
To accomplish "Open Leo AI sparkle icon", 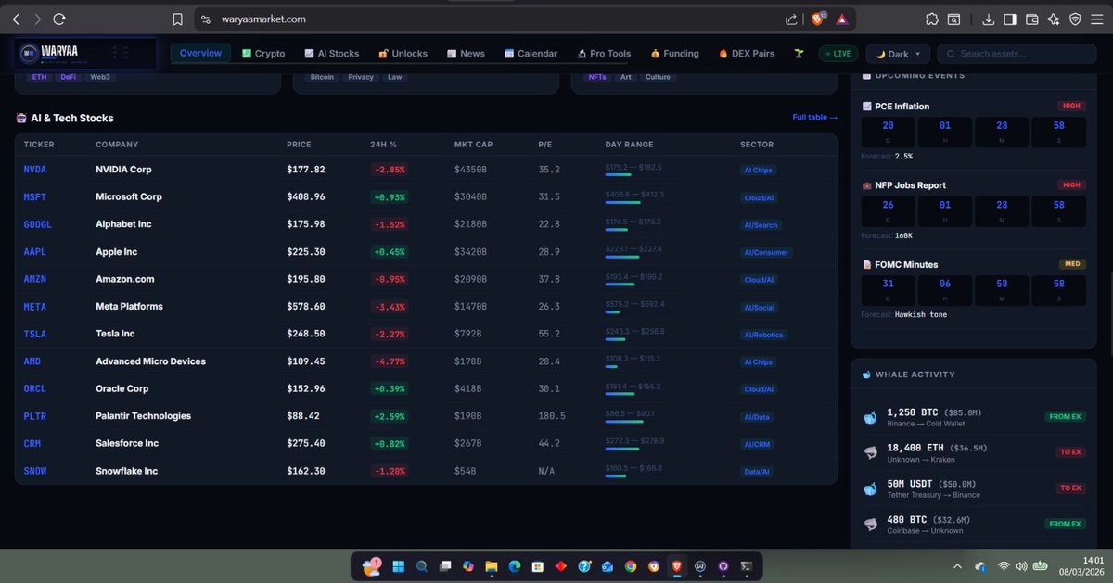I will (1054, 19).
